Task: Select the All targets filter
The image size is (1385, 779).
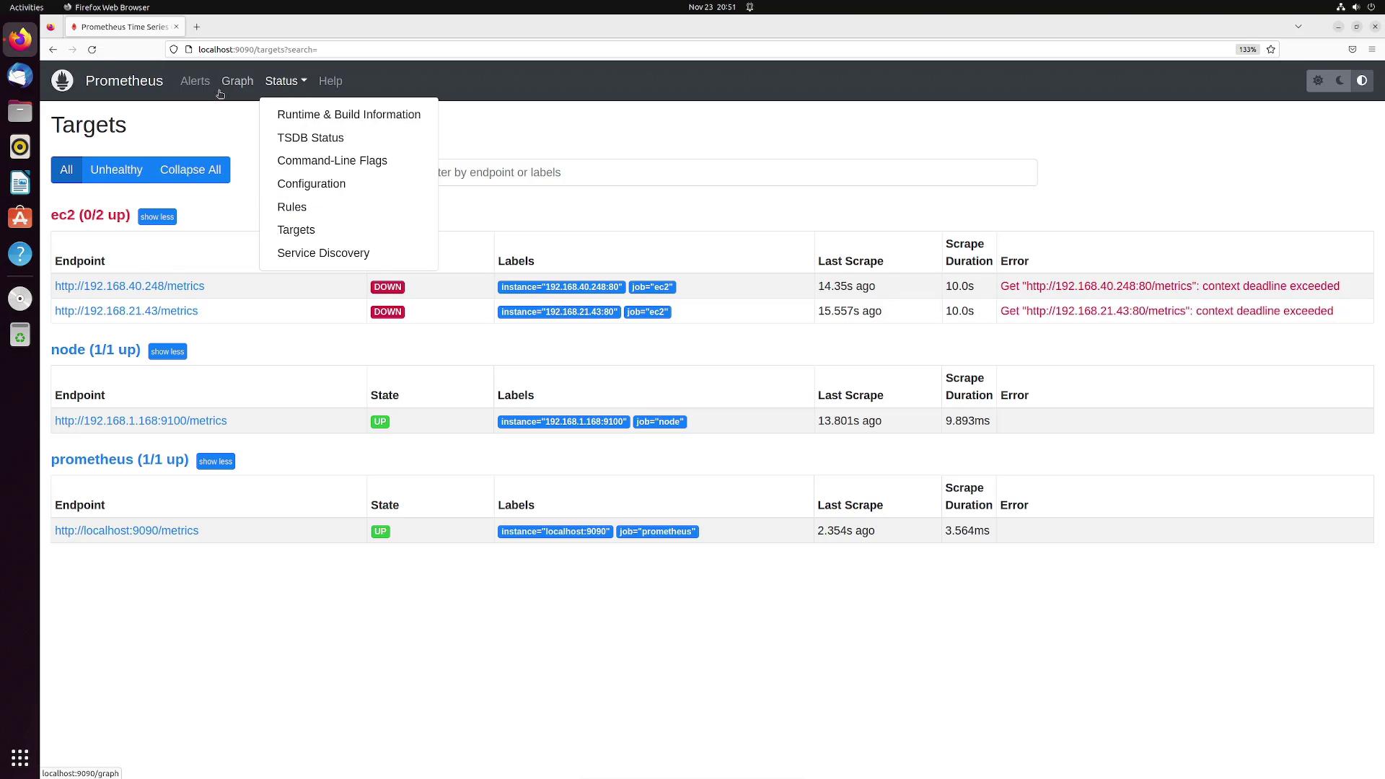Action: pyautogui.click(x=66, y=170)
